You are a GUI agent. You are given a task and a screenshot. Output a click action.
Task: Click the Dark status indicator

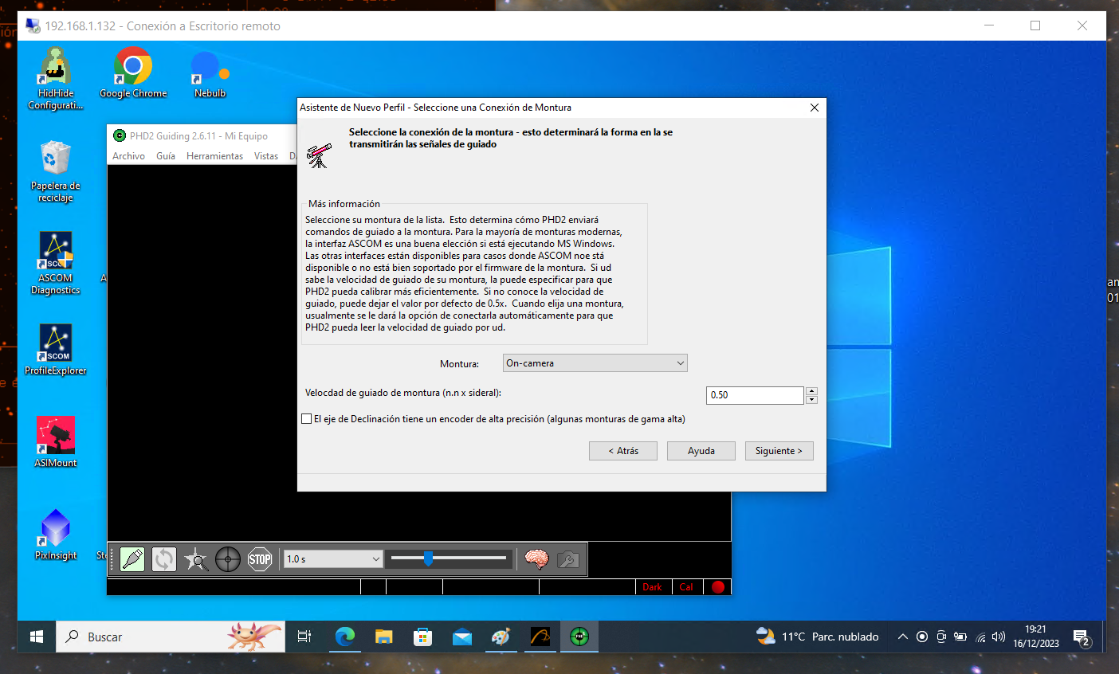tap(653, 587)
